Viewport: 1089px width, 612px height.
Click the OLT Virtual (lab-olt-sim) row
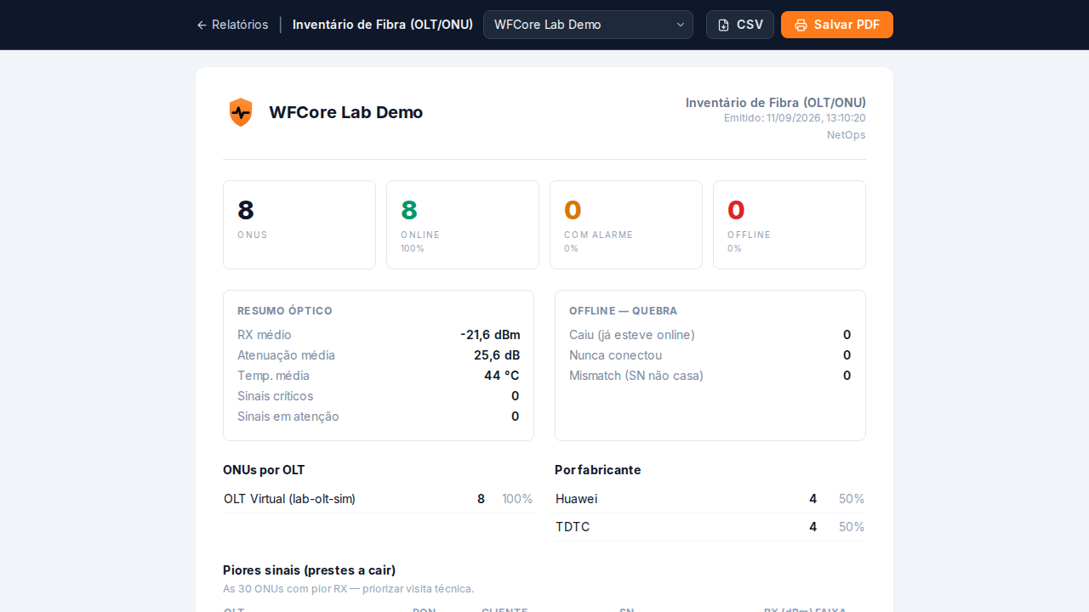coord(379,499)
